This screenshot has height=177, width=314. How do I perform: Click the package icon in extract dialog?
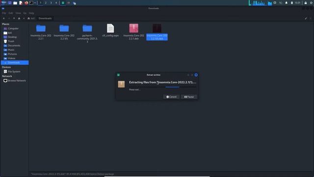click(x=121, y=84)
